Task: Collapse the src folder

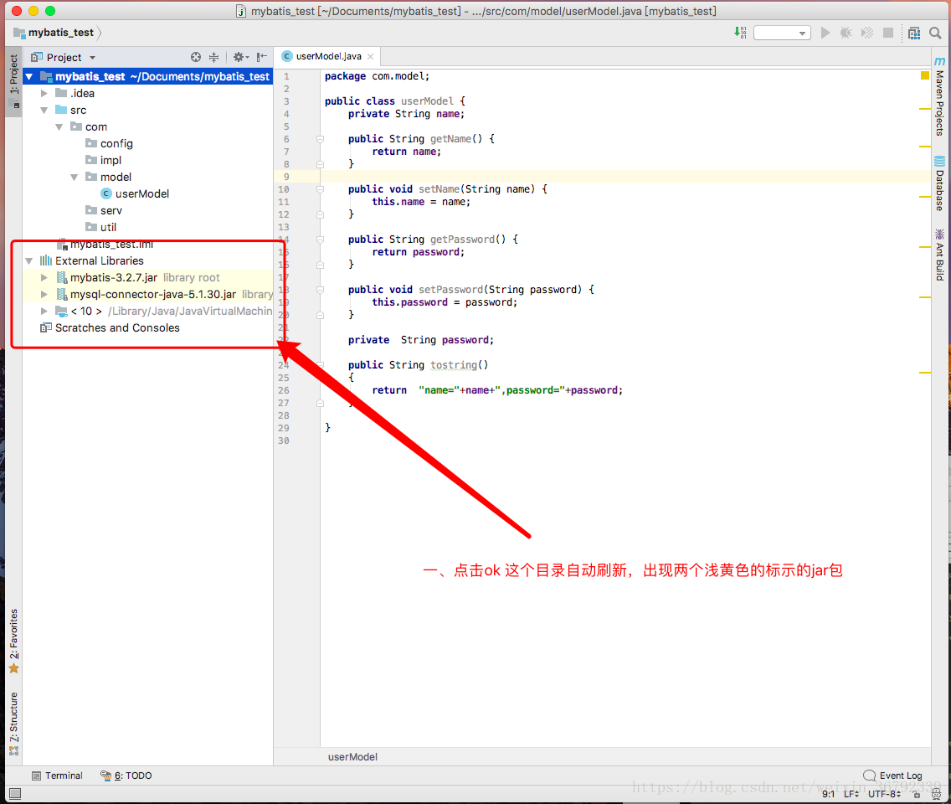Action: point(44,111)
